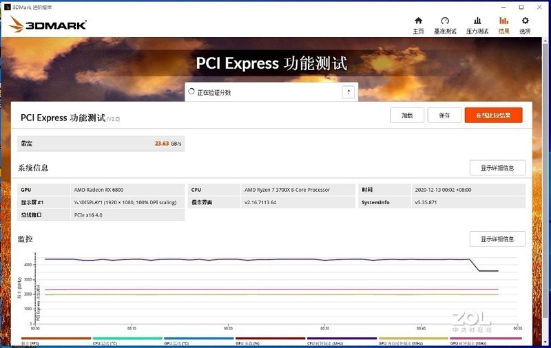Click the 保存 save button
The width and height of the screenshot is (551, 348).
pyautogui.click(x=444, y=115)
